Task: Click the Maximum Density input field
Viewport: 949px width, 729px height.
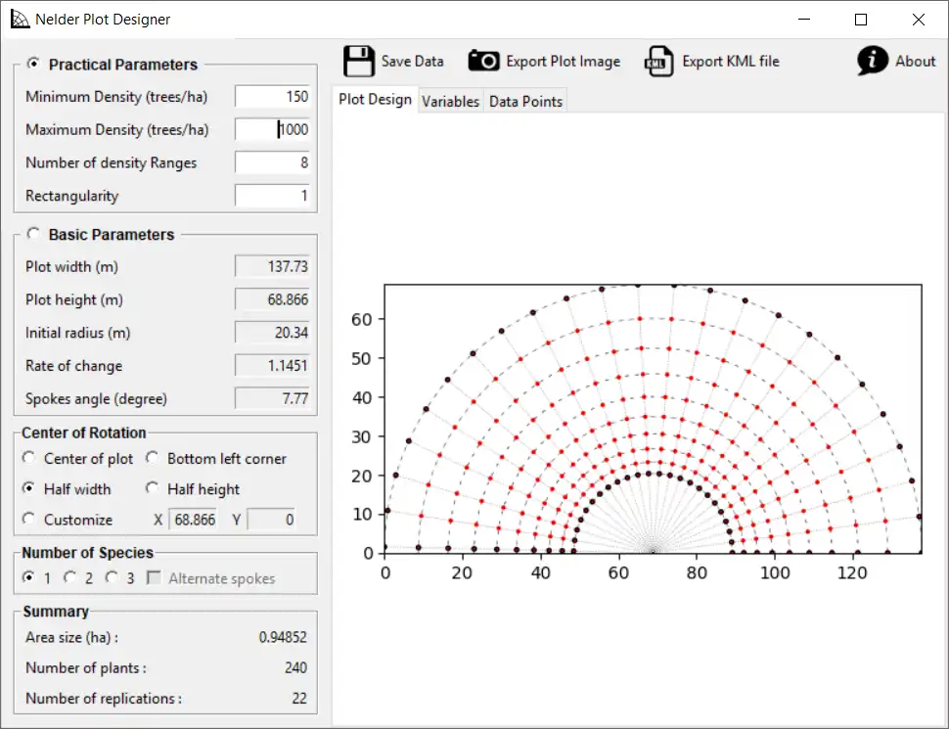Action: [272, 129]
